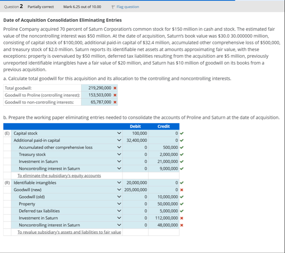Click the credit field showing 112,000,000
The height and width of the screenshot is (253, 285).
pyautogui.click(x=164, y=218)
